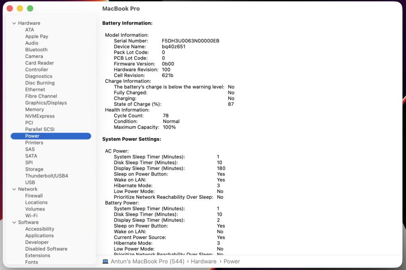This screenshot has width=406, height=270.
Task: Click the Cycle Count value 78
Action: (166, 116)
